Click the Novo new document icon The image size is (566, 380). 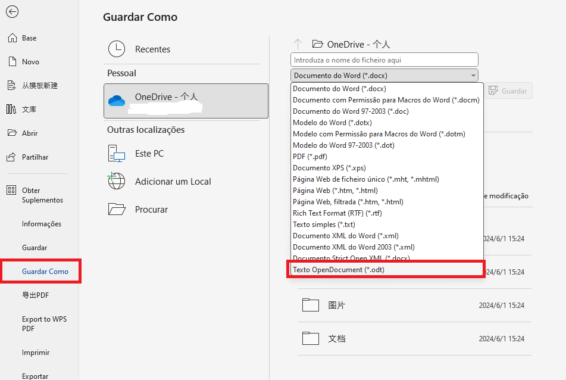click(12, 62)
